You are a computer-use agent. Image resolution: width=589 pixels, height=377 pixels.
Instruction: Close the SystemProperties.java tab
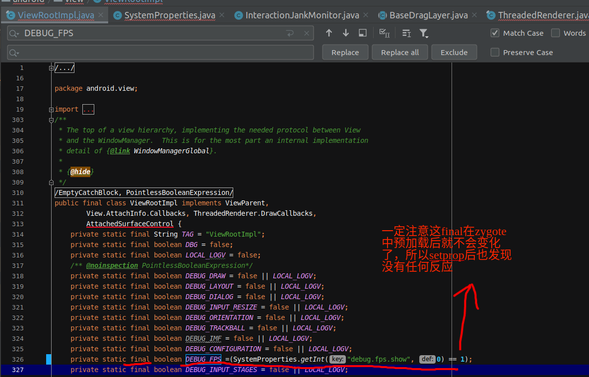(222, 15)
